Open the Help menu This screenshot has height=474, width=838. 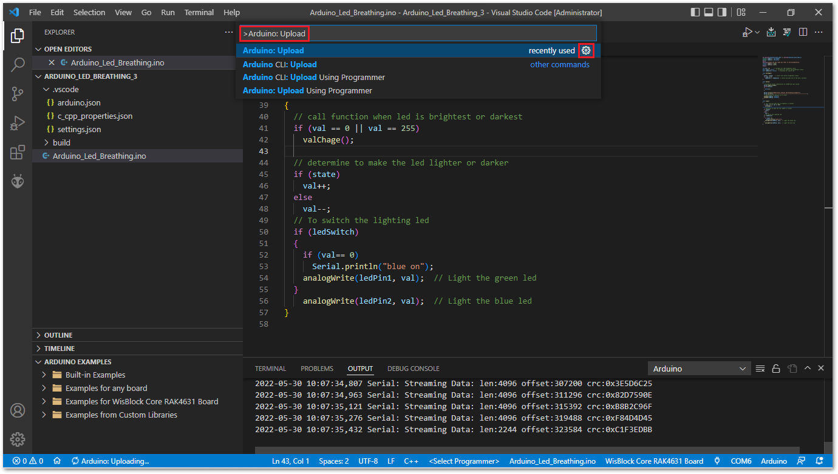231,12
